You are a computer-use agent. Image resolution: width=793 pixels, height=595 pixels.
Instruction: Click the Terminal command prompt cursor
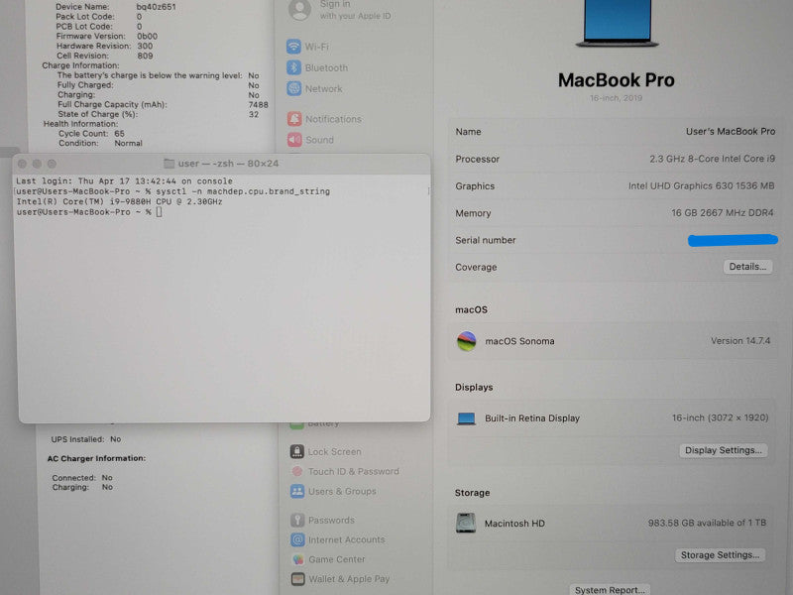point(159,212)
